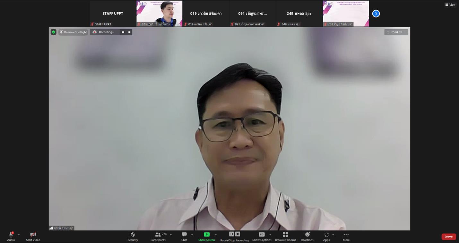459x243 pixels.
Task: Show Captions using the CC icon
Action: pyautogui.click(x=262, y=235)
